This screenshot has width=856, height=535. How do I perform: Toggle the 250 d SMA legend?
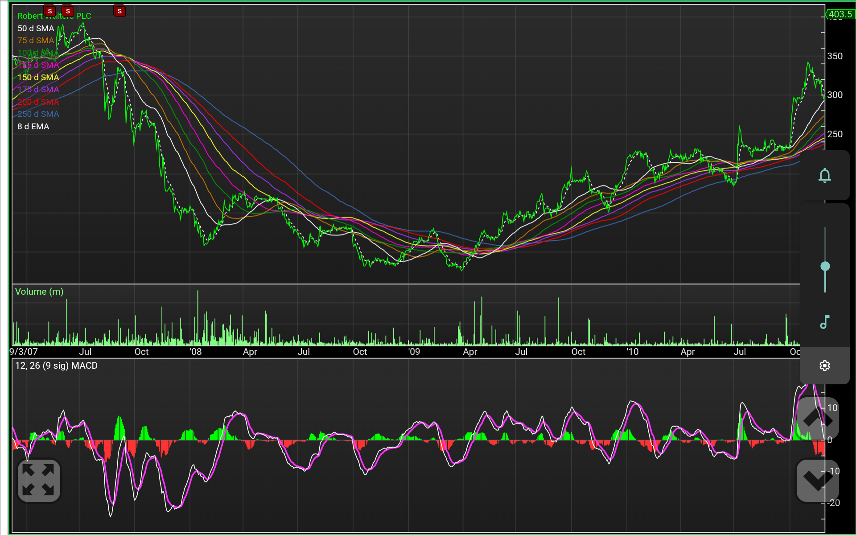click(38, 114)
